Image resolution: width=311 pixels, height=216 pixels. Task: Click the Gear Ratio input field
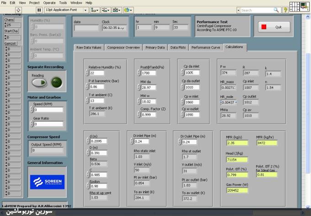click(x=48, y=124)
